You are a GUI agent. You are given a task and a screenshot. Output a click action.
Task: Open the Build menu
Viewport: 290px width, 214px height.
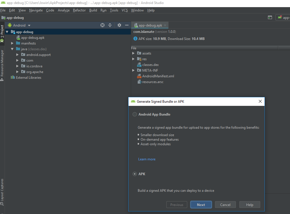point(93,10)
